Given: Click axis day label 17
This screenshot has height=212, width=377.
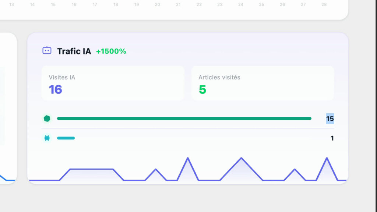Looking at the screenshot, I should coord(95,4).
